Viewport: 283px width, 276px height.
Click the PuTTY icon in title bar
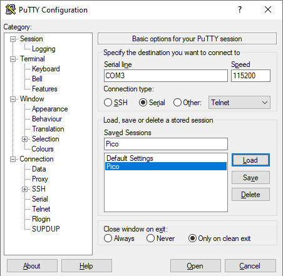[11, 9]
